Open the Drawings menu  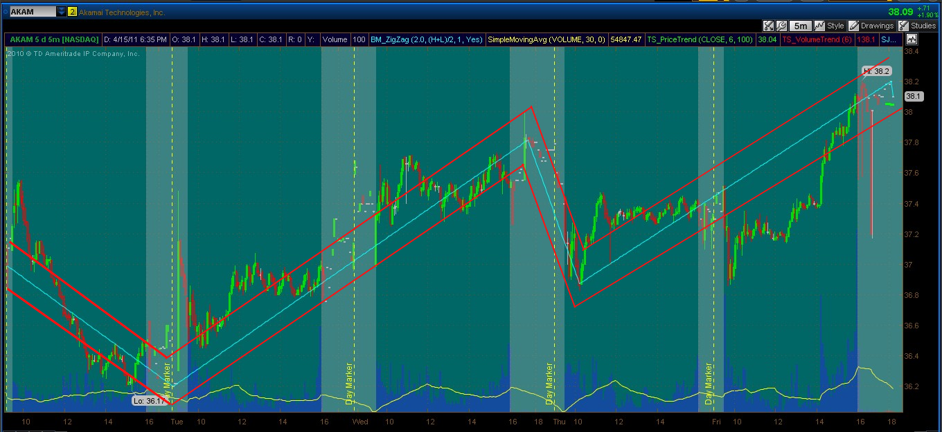877,26
